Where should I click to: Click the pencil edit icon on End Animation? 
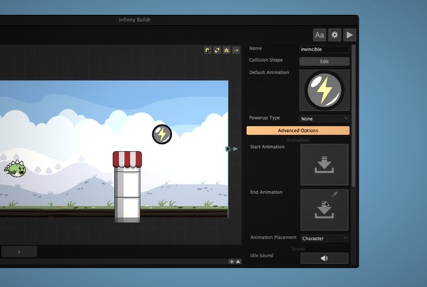click(x=335, y=194)
